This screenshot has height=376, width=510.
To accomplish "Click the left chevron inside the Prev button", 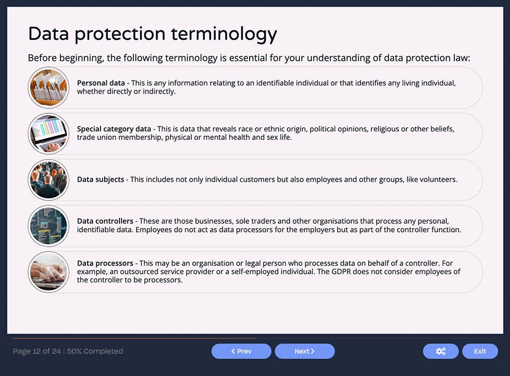I will (233, 351).
